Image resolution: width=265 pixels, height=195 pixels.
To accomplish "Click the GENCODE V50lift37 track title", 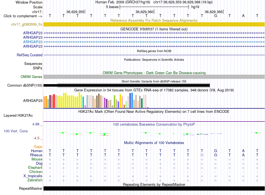I will coord(154,29).
